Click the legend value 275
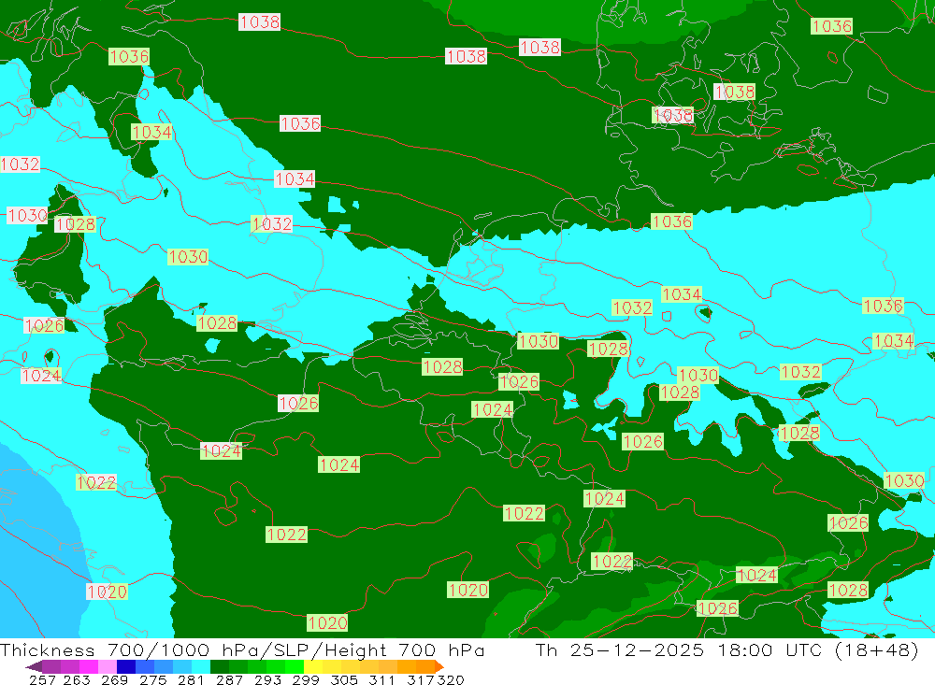 [x=152, y=679]
